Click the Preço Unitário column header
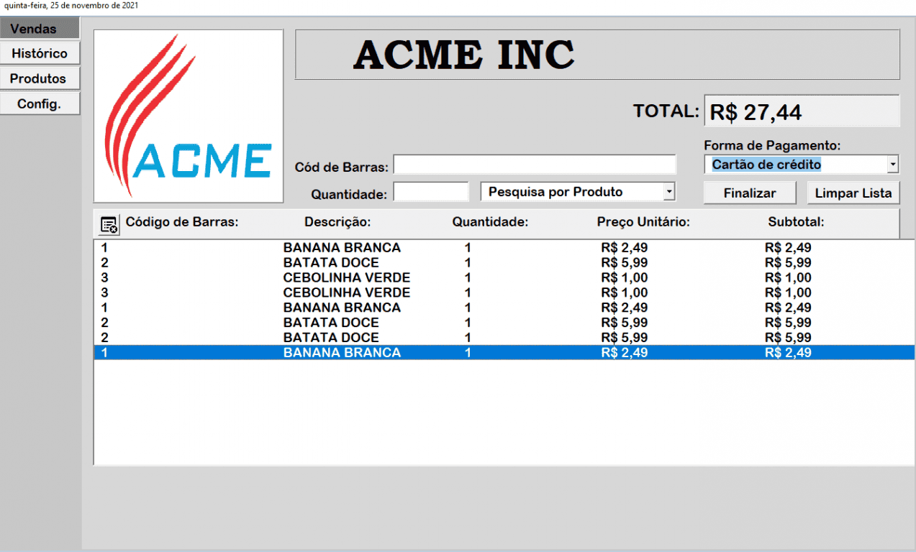 click(643, 222)
